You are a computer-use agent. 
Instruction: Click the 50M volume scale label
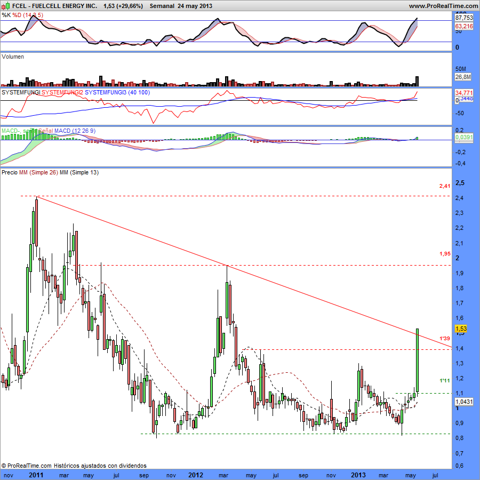(461, 69)
